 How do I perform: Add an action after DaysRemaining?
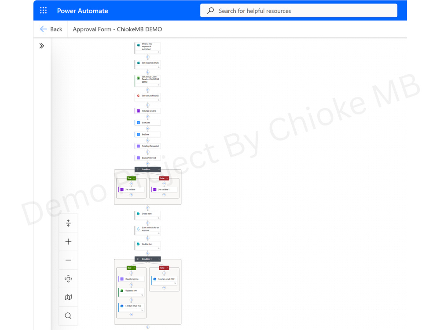(x=131, y=285)
